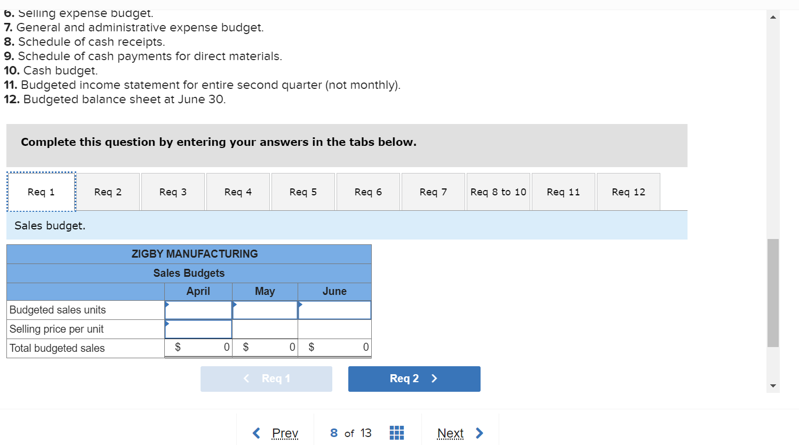Viewport: 799px width, 445px height.
Task: Click the right chevron arrow beside Next
Action: click(478, 433)
